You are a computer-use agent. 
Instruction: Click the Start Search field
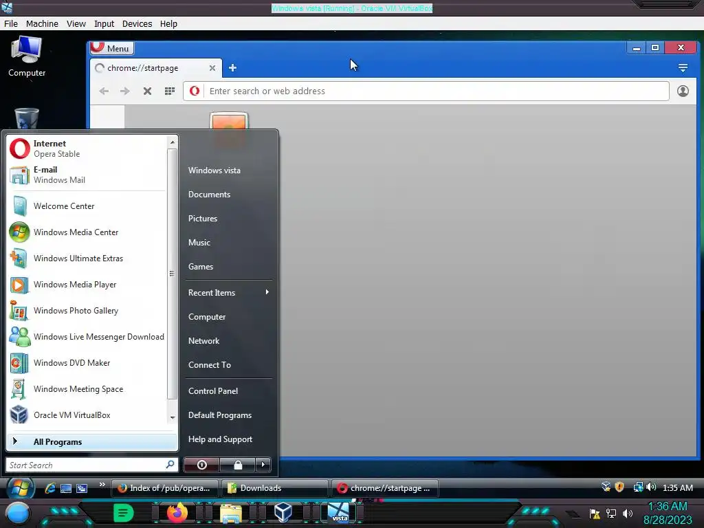pyautogui.click(x=91, y=465)
